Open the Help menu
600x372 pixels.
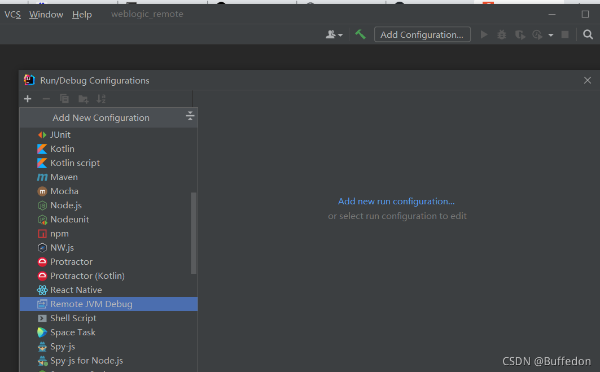(82, 15)
